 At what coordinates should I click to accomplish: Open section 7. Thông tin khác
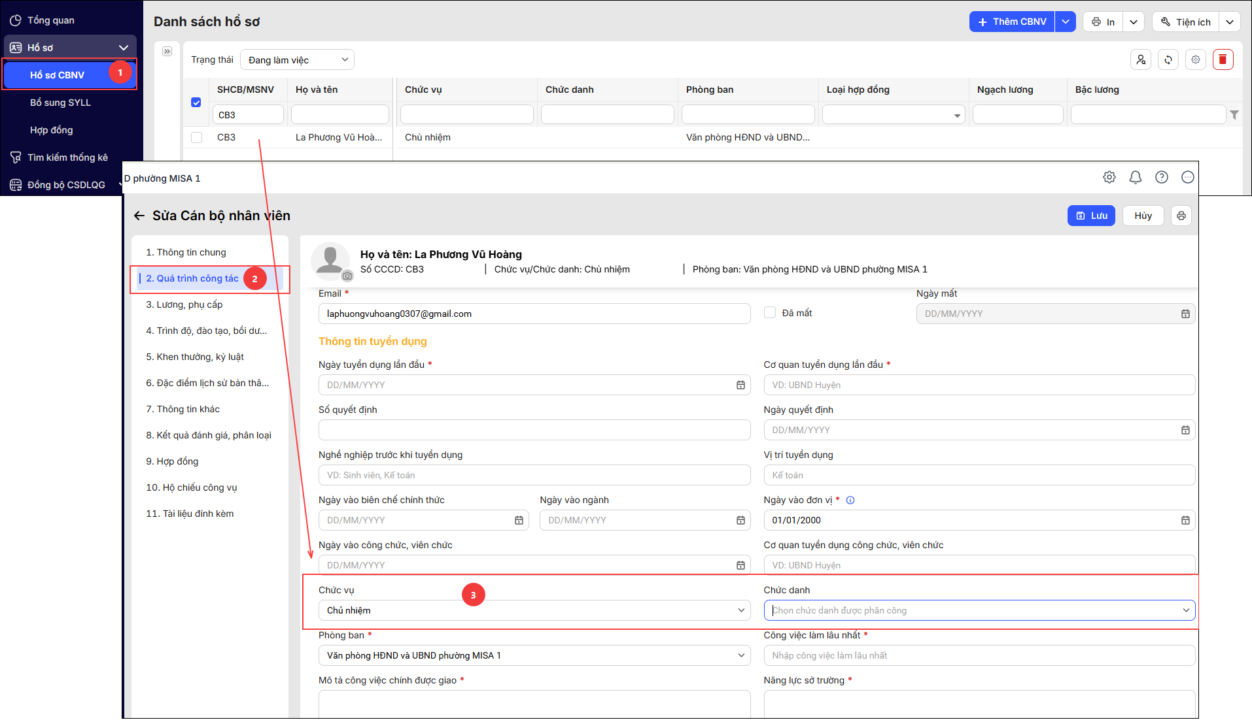183,409
